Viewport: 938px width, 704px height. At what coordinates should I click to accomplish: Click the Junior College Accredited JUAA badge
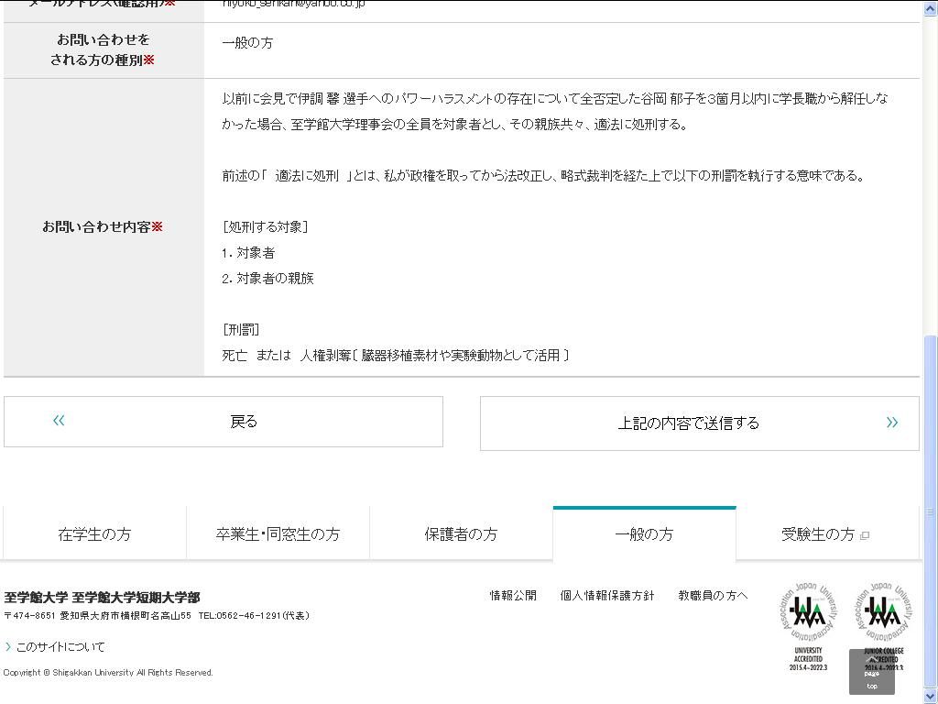[884, 625]
